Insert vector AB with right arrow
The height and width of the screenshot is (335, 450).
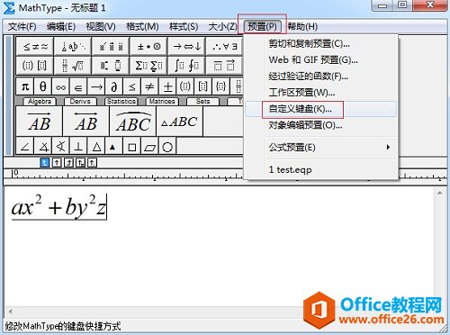(40, 122)
